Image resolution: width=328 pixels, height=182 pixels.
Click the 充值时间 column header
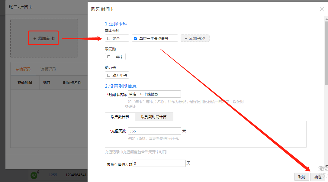[24, 83]
